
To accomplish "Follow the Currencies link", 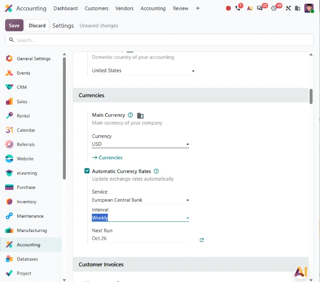I will tap(107, 158).
